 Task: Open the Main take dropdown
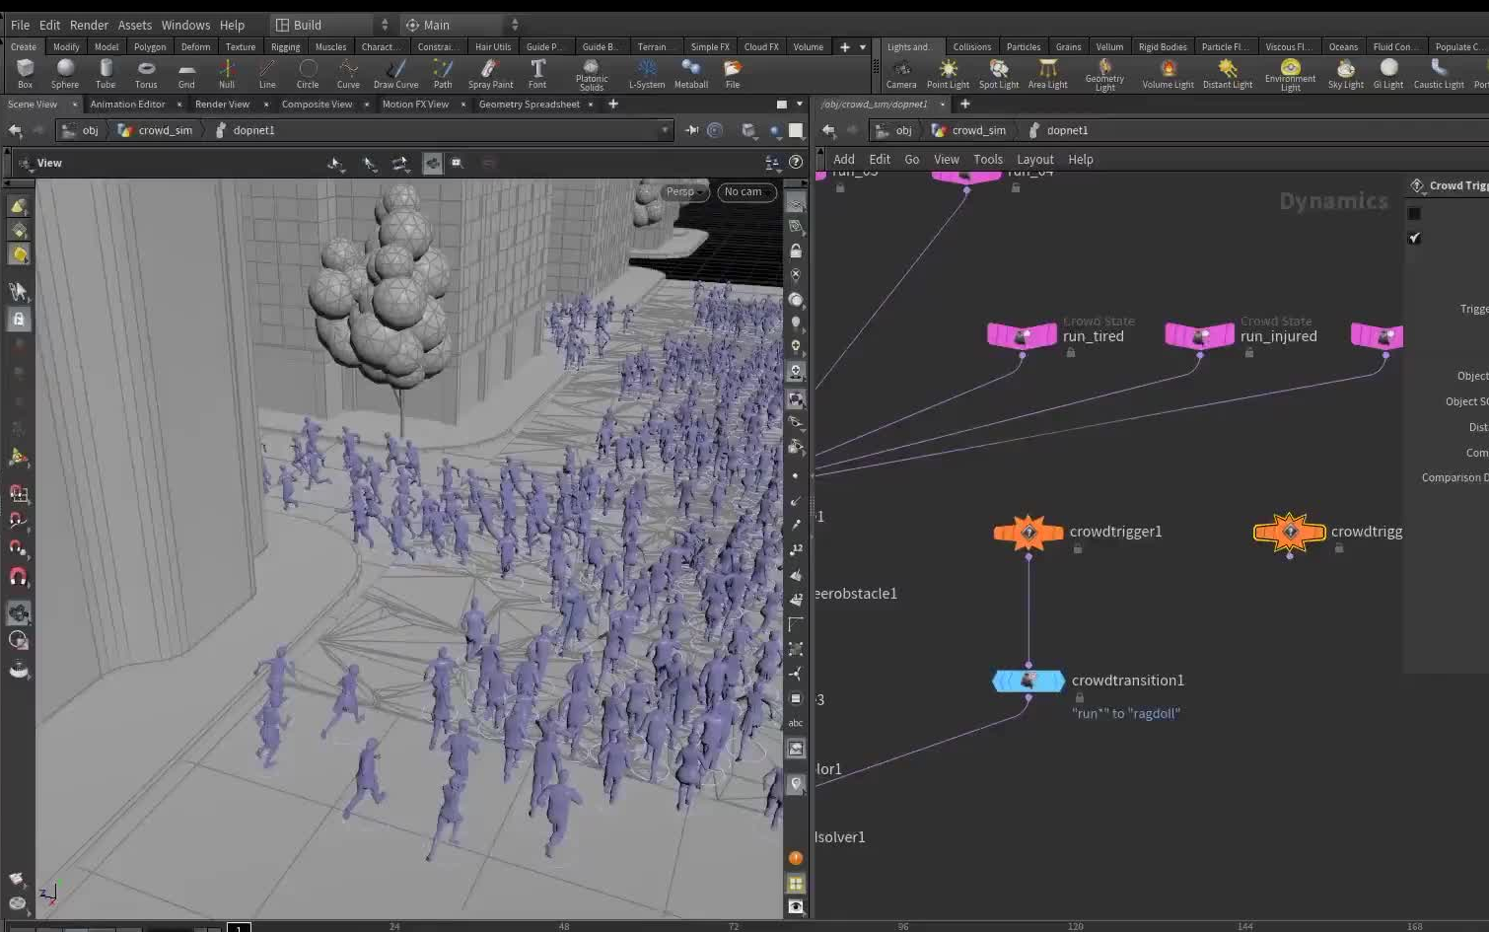tap(462, 25)
